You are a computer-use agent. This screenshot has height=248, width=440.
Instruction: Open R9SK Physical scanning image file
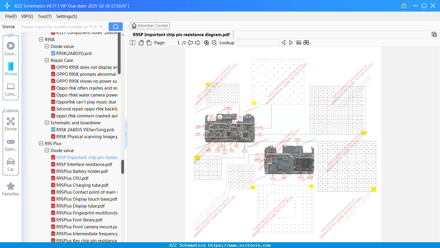[84, 136]
